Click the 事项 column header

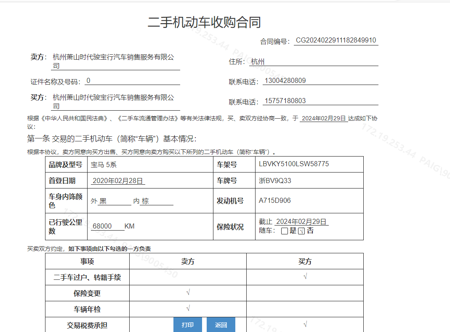(87, 261)
